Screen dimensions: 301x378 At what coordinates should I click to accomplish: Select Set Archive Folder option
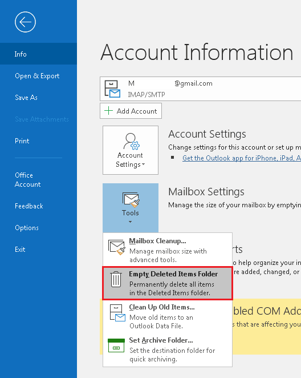[x=168, y=349]
